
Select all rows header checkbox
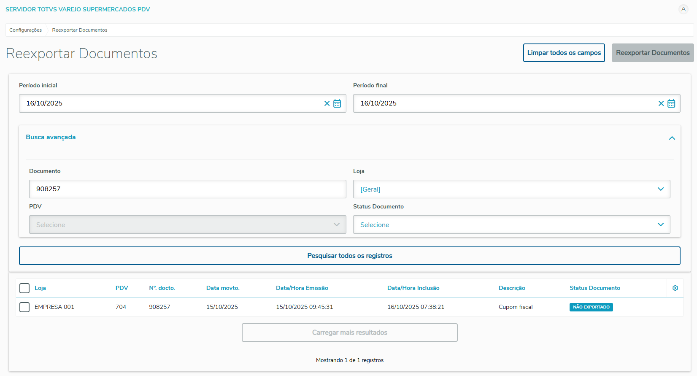click(24, 288)
